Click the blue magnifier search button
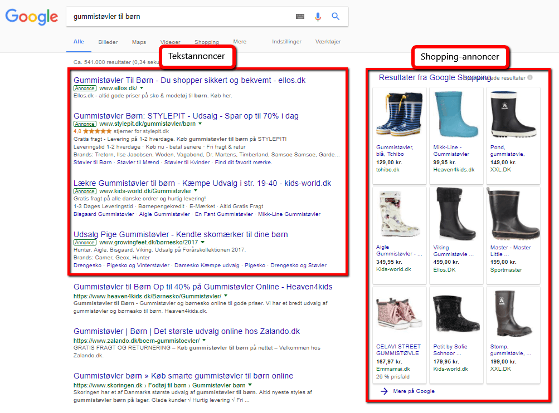The width and height of the screenshot is (559, 413). [x=336, y=16]
